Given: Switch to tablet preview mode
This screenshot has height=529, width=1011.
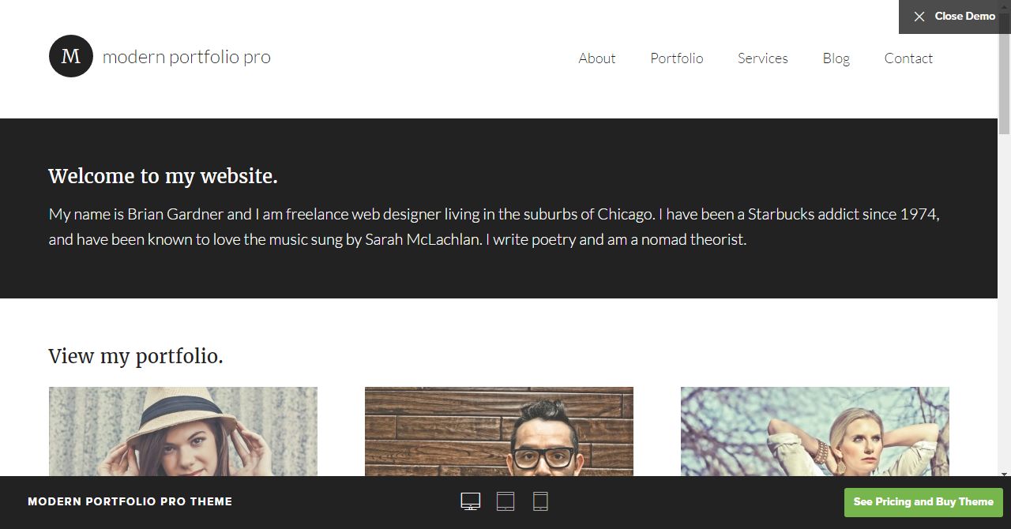Looking at the screenshot, I should click(505, 501).
